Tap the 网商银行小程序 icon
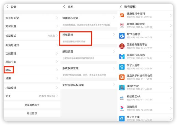The height and width of the screenshot is (125, 177). pyautogui.click(x=122, y=57)
